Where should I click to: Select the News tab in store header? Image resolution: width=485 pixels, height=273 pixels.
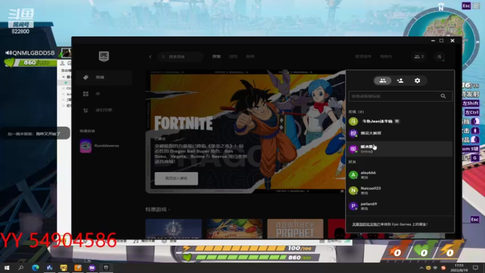[250, 56]
